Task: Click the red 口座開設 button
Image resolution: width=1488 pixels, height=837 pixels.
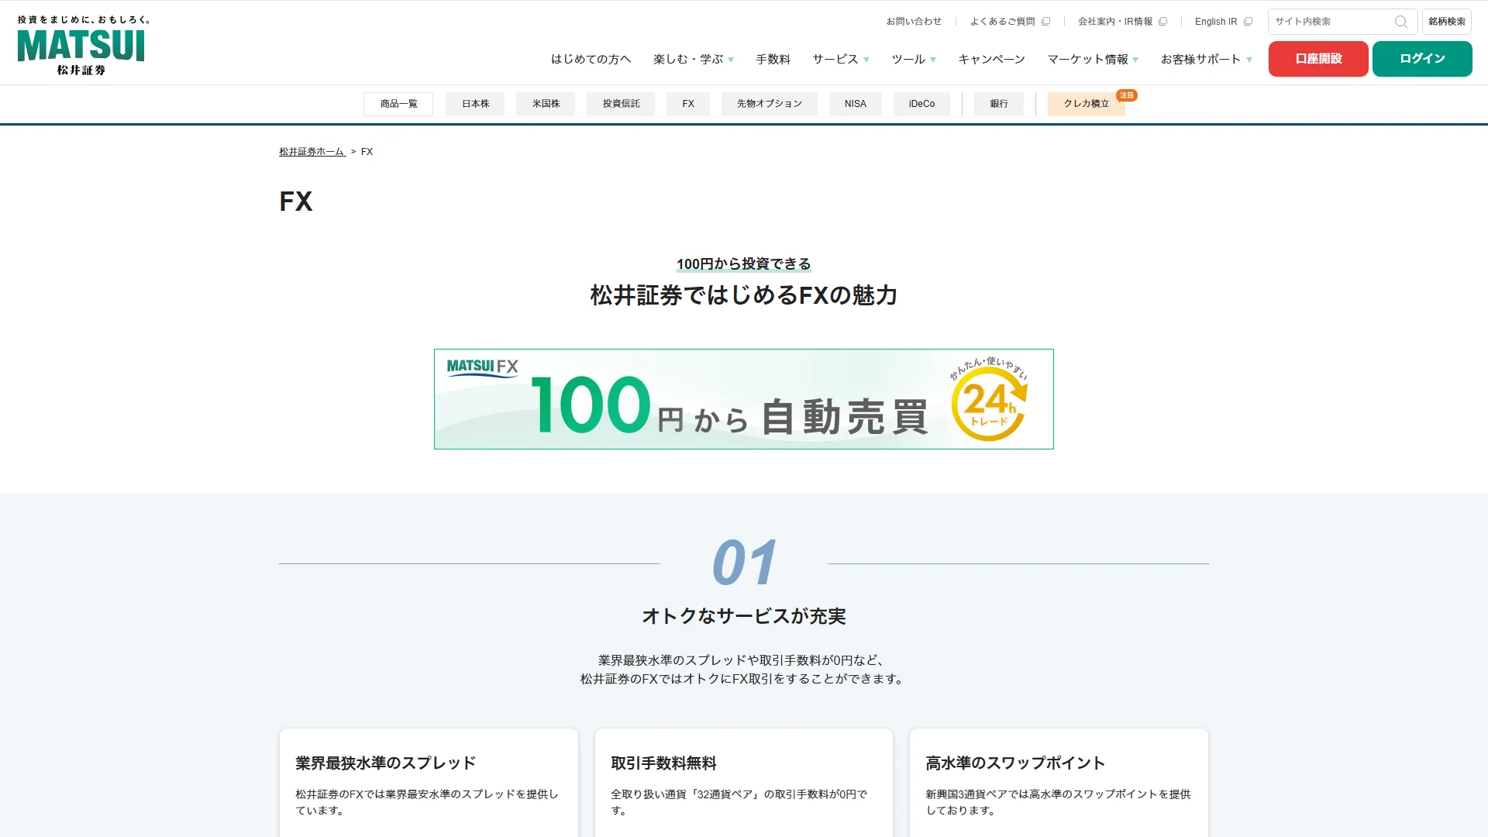Action: 1318,59
